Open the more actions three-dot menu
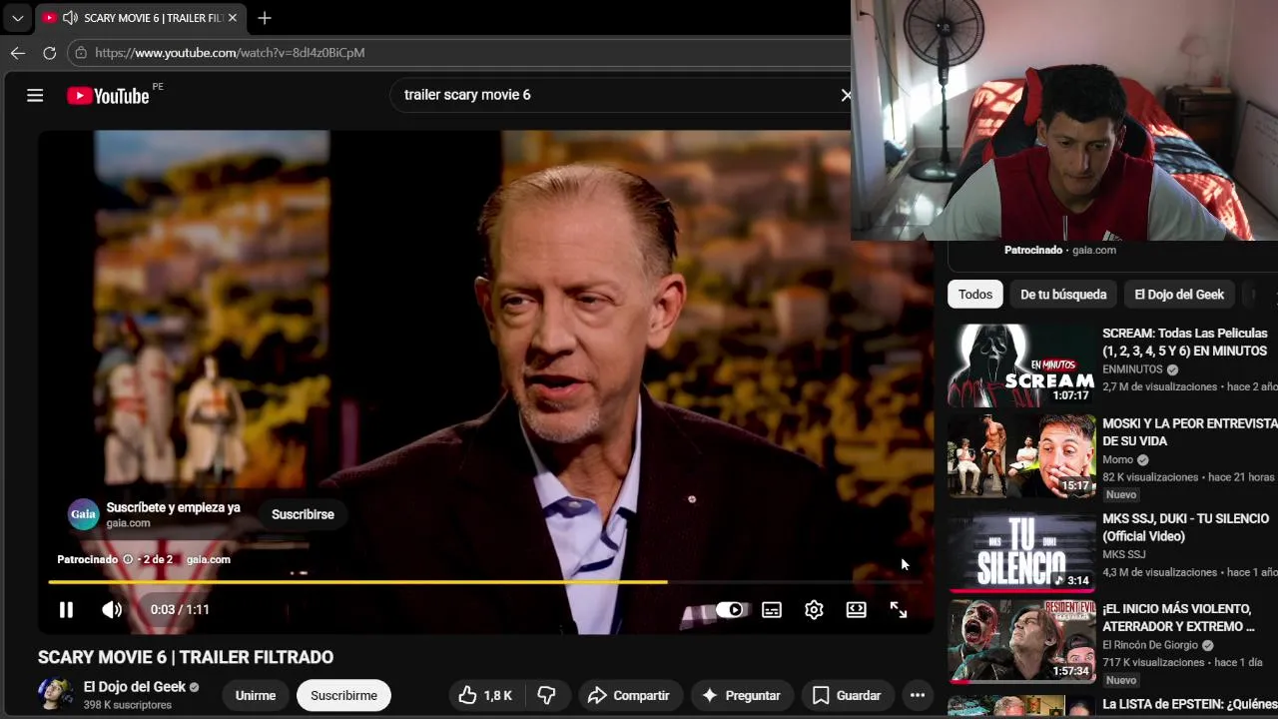Image resolution: width=1278 pixels, height=719 pixels. [x=918, y=695]
